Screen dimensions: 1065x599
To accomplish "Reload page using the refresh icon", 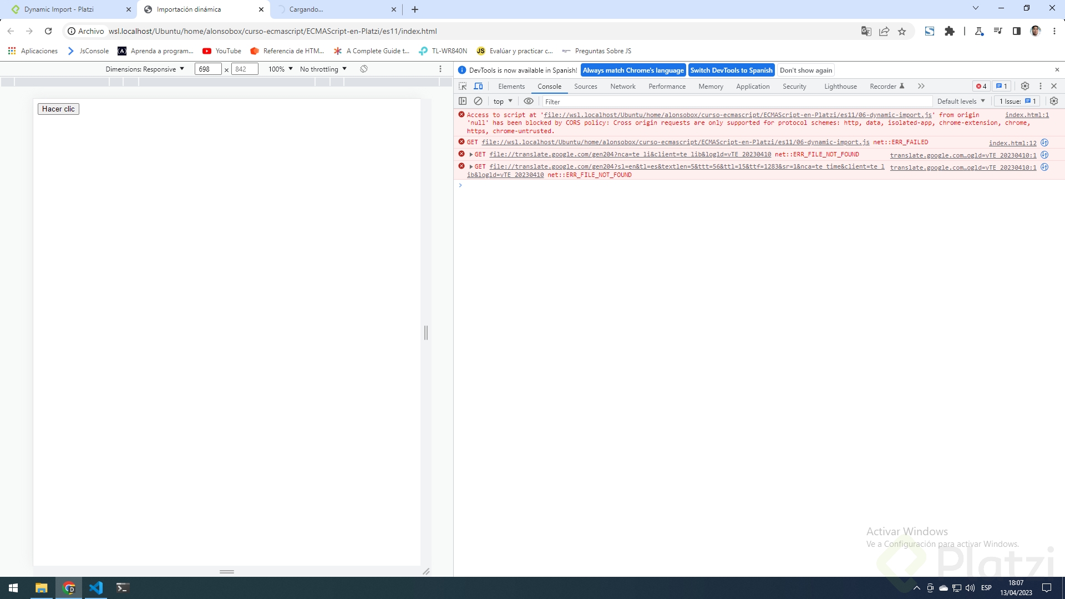I will 48,31.
